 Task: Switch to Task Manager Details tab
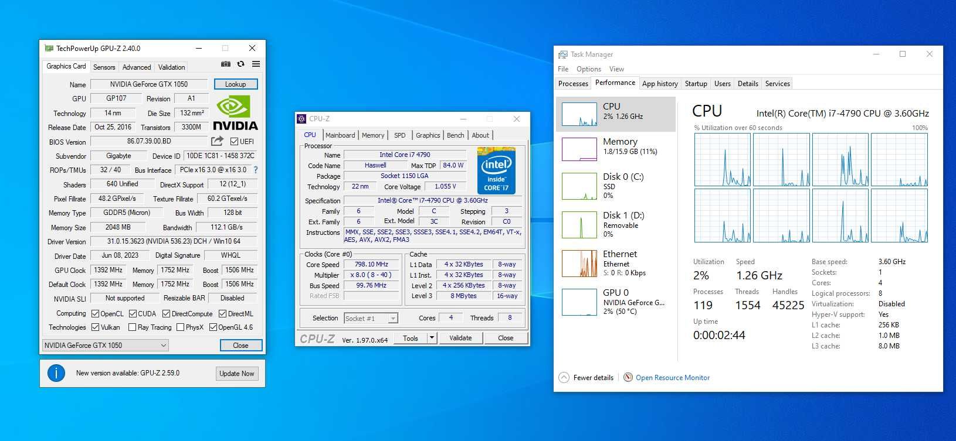pyautogui.click(x=748, y=83)
